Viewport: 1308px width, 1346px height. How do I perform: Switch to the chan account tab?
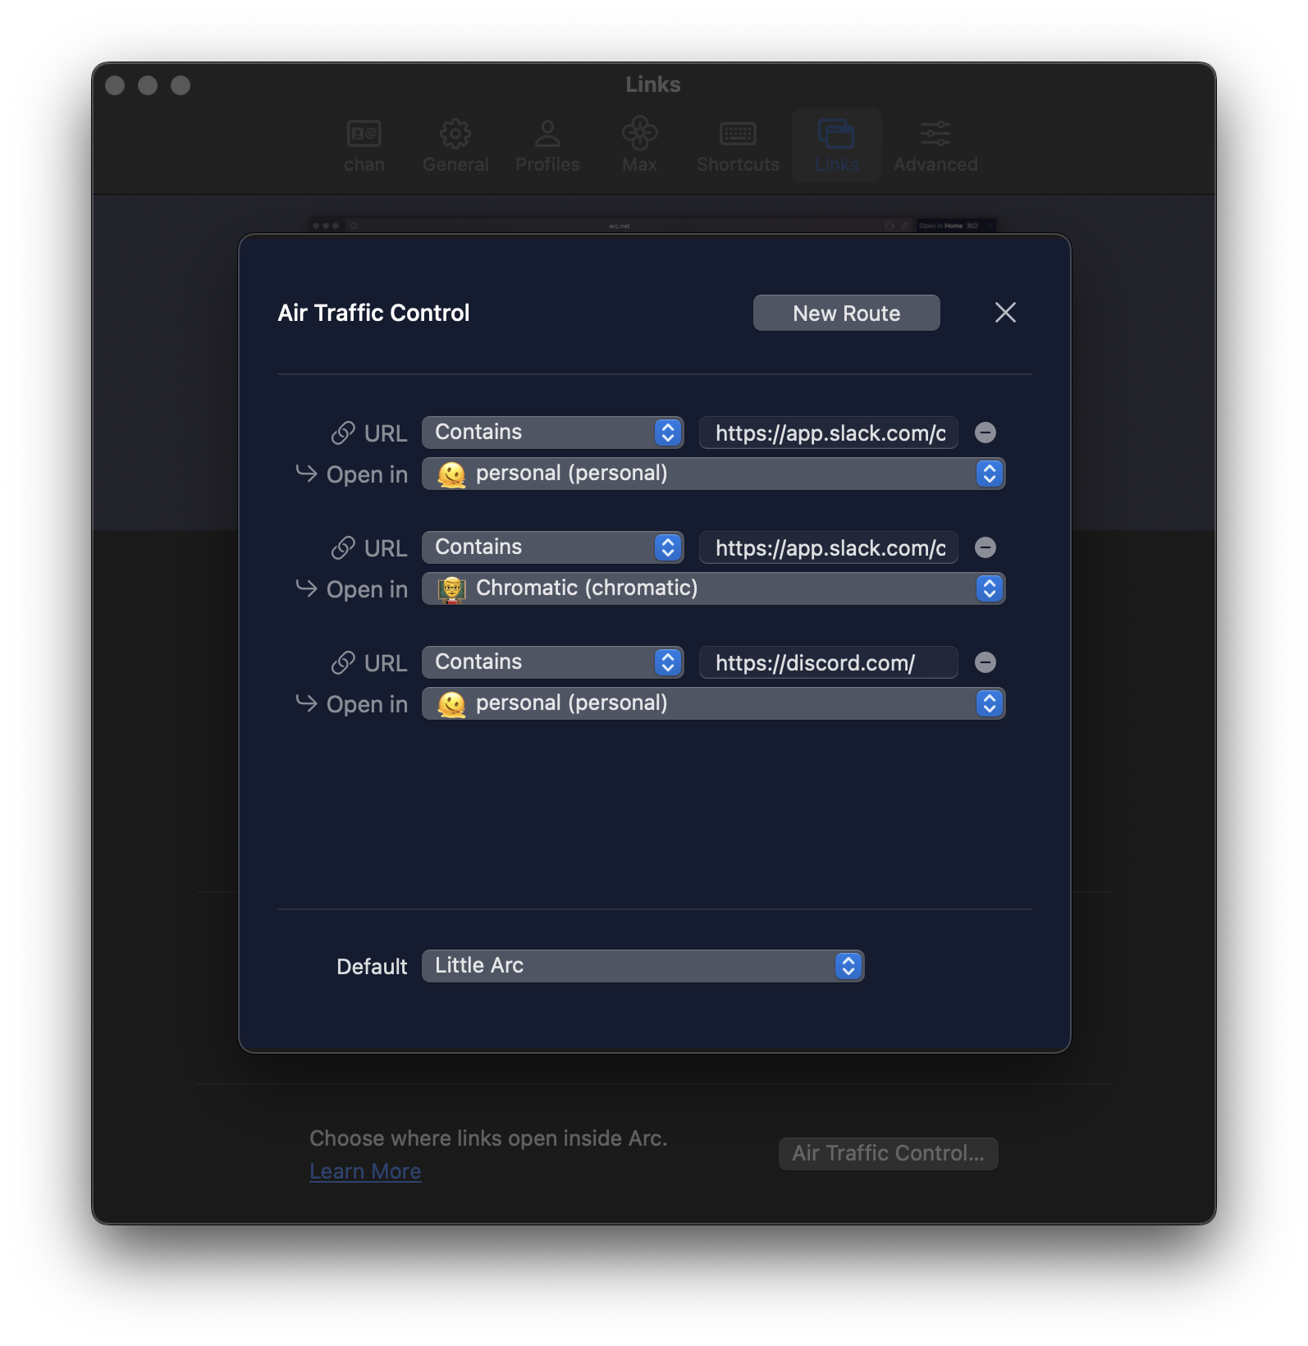click(364, 145)
